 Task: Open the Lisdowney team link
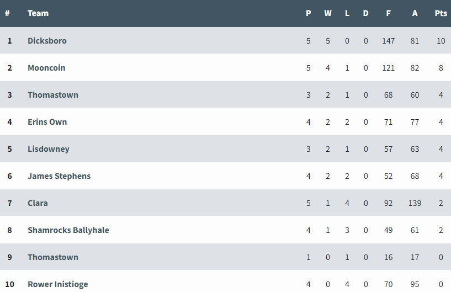click(x=49, y=149)
